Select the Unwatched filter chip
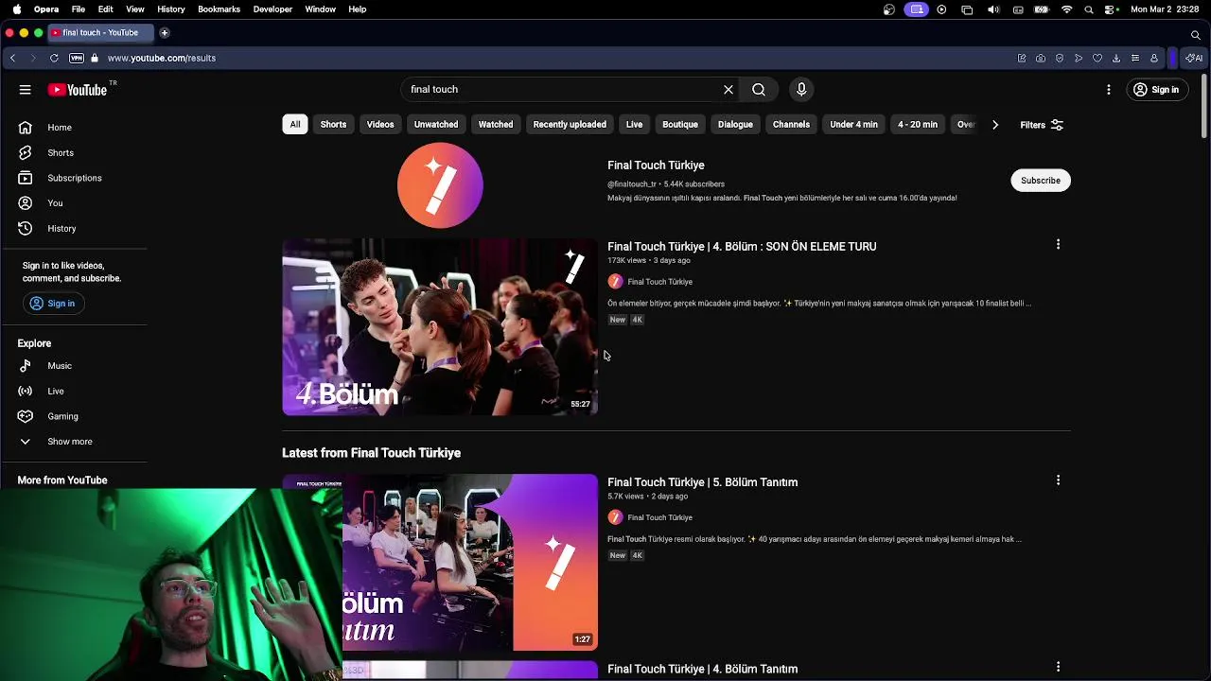The image size is (1211, 681). [436, 125]
